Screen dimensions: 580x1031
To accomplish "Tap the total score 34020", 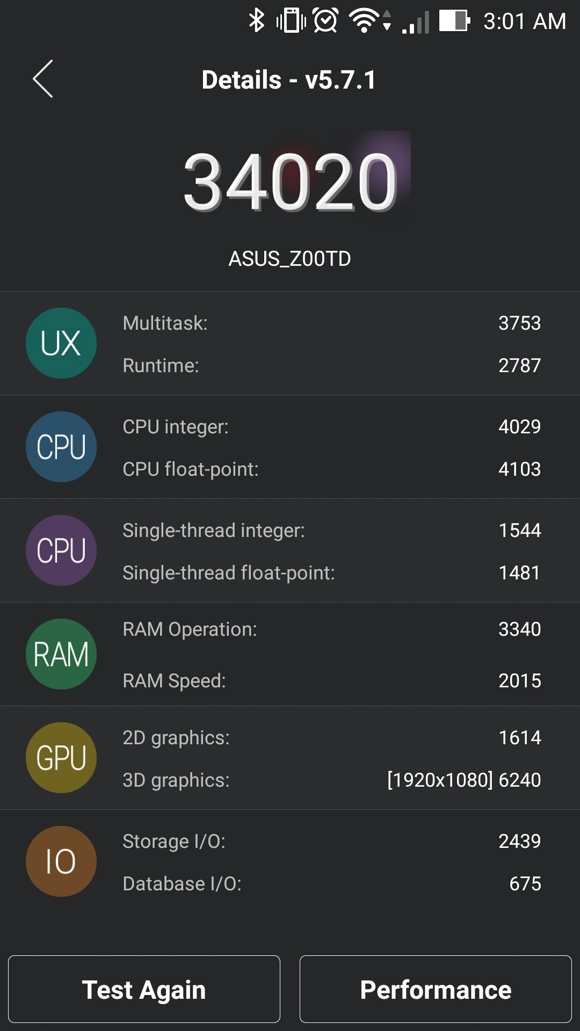I will click(290, 181).
